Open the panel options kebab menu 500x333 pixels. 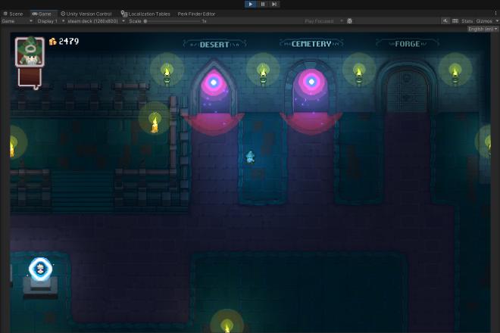pyautogui.click(x=496, y=14)
